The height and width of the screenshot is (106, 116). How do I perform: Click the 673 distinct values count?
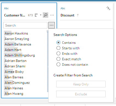pos(30,15)
